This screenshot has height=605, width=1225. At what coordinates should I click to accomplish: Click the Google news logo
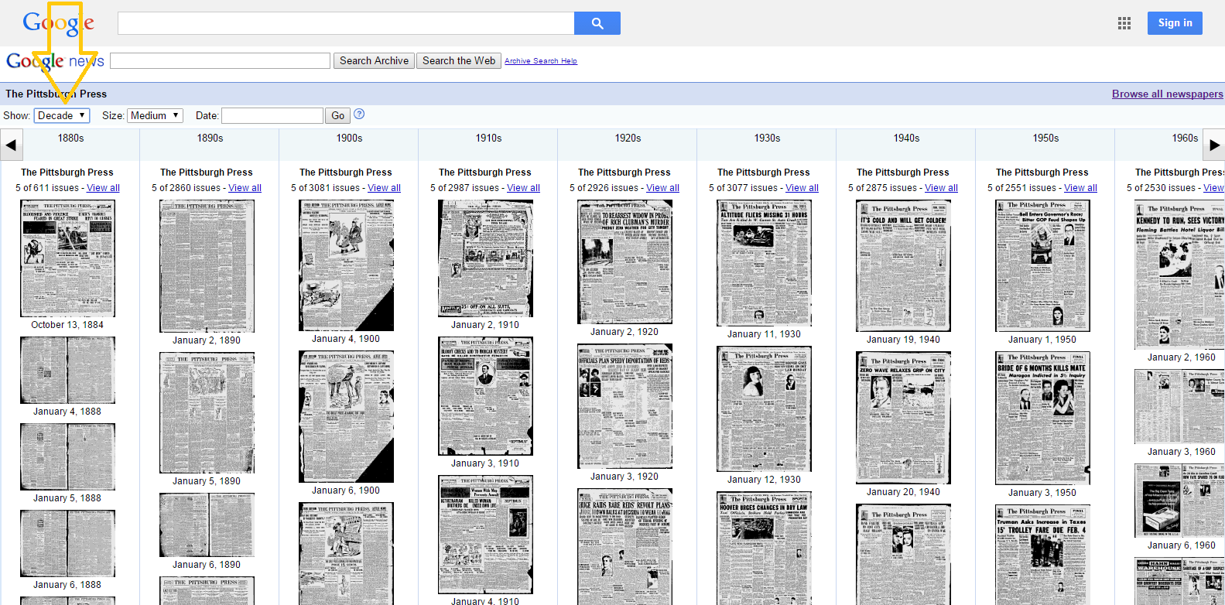coord(55,61)
